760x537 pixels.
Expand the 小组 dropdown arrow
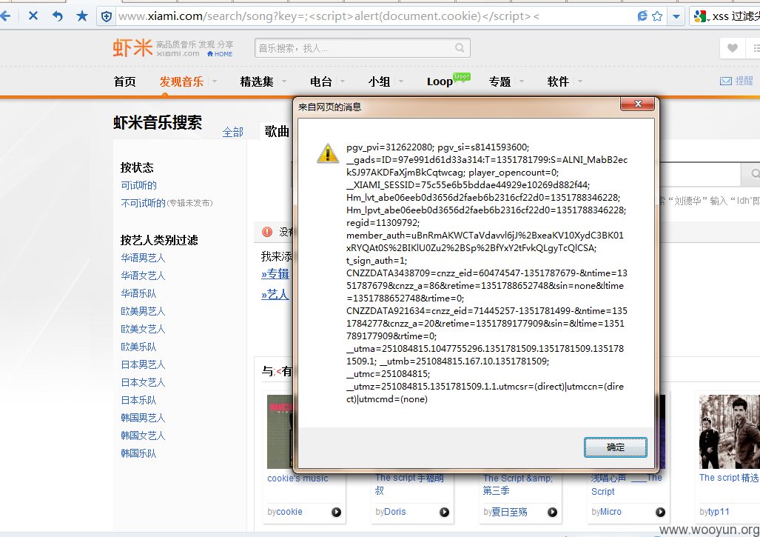point(401,81)
